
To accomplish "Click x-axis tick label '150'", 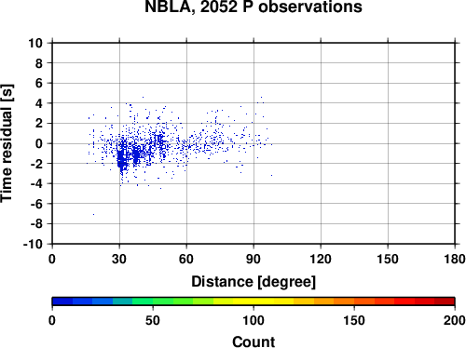I will tap(388, 259).
